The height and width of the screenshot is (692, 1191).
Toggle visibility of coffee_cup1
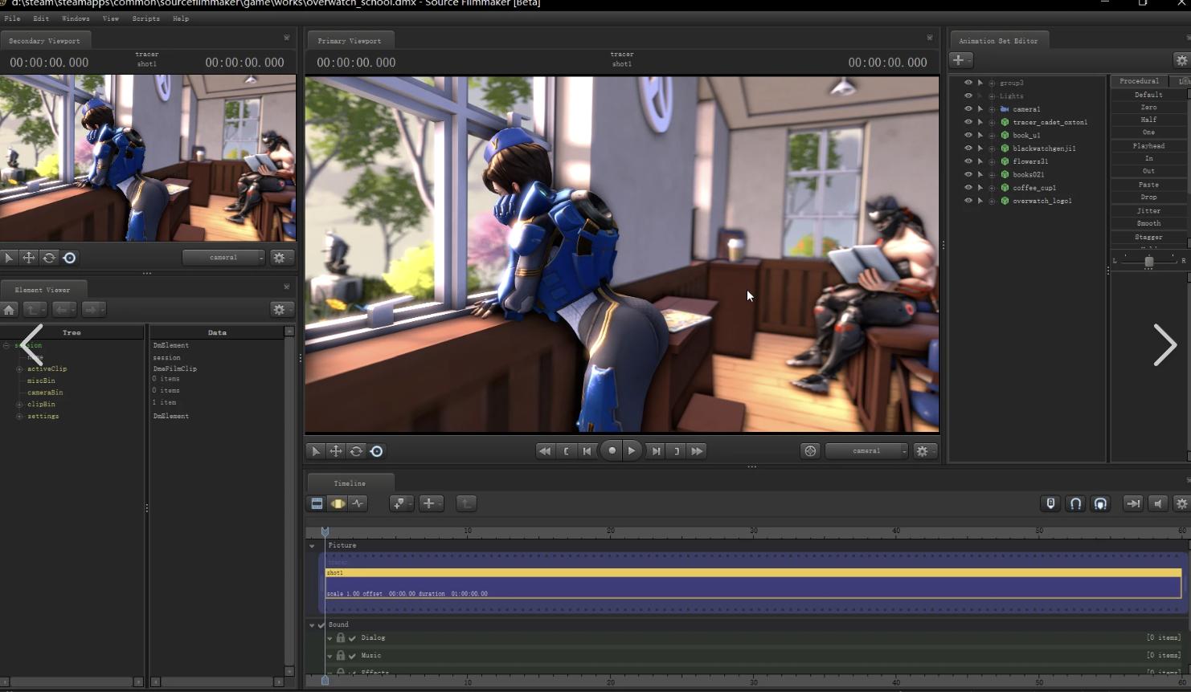tap(968, 188)
